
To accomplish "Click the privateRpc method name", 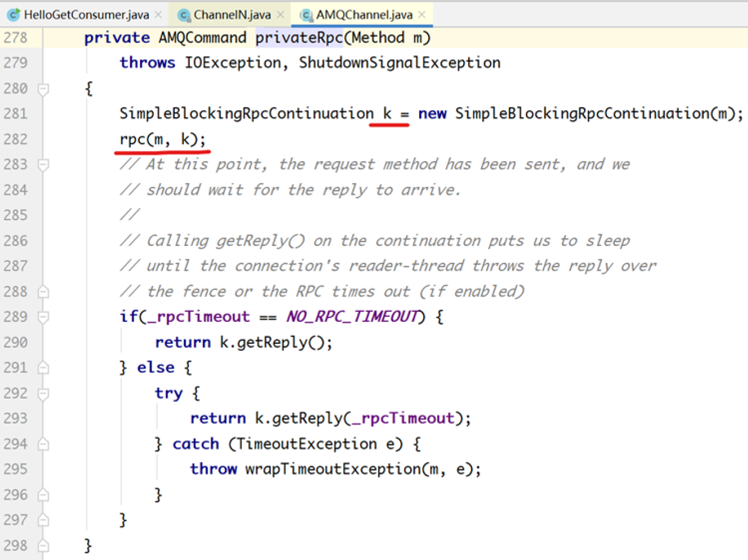I will coord(298,38).
